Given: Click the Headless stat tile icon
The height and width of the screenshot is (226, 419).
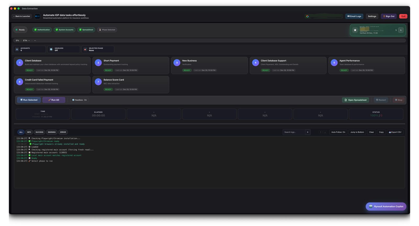Looking at the screenshot, I should click(x=51, y=49).
